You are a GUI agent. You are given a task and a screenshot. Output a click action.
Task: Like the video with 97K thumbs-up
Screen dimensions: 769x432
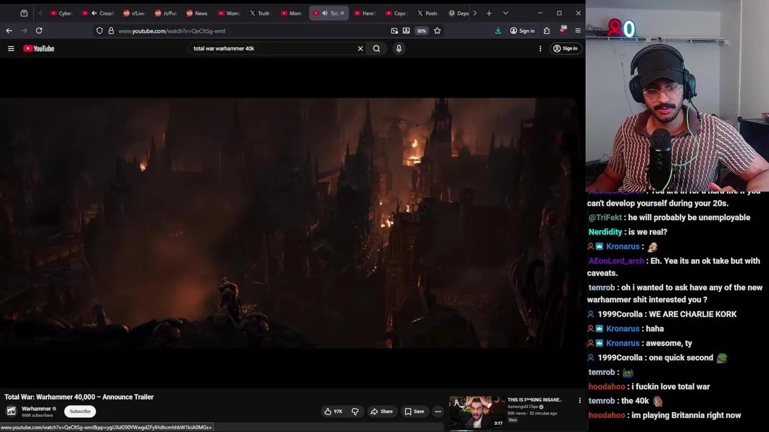pos(333,412)
